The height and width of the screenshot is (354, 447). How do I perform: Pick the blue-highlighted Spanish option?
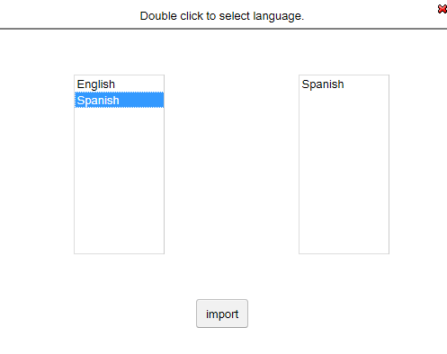coord(119,100)
